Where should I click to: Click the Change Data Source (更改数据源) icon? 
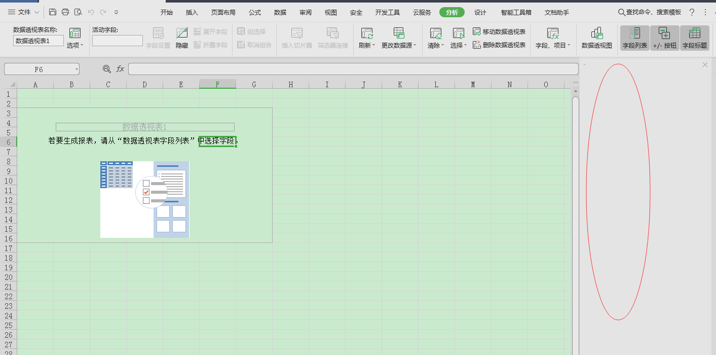coord(399,34)
